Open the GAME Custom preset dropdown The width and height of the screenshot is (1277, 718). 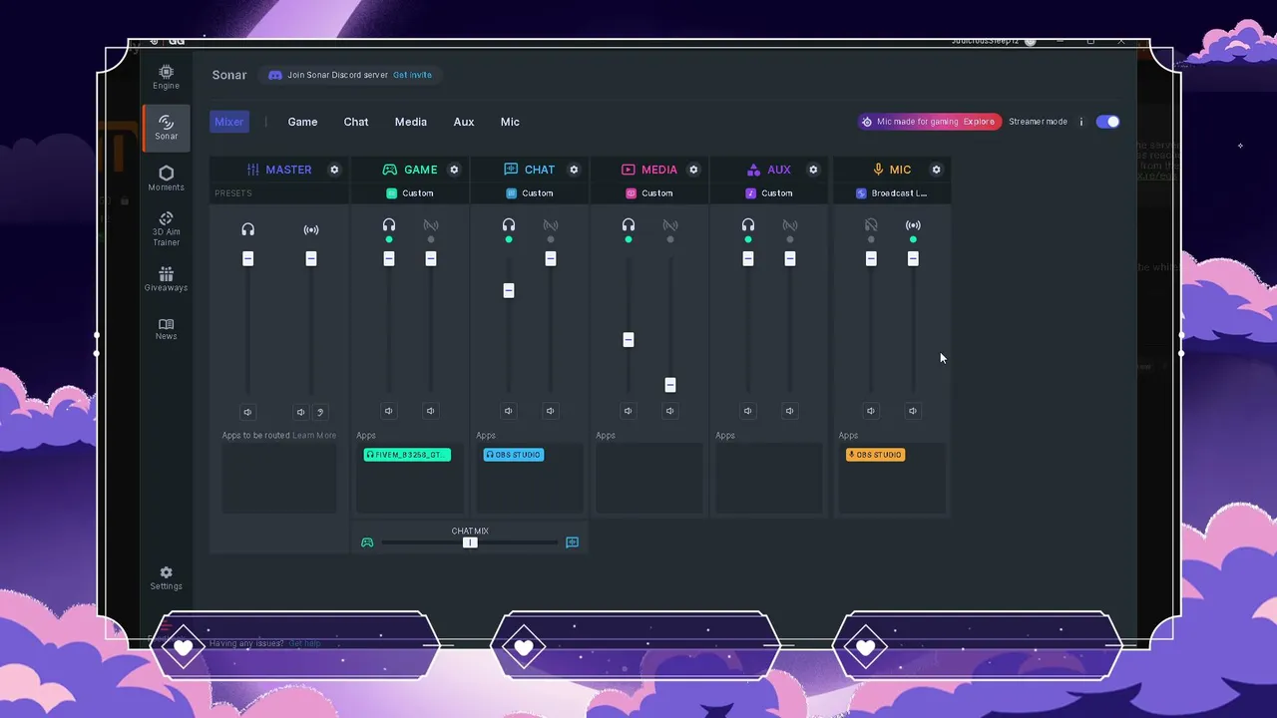click(410, 193)
